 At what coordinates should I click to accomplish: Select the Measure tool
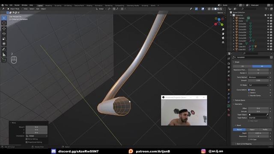pos(4,55)
